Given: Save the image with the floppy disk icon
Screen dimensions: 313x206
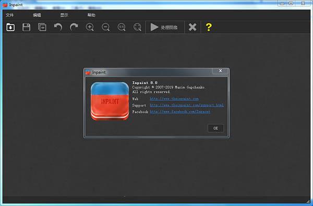Looking at the screenshot, I should click(x=26, y=27).
